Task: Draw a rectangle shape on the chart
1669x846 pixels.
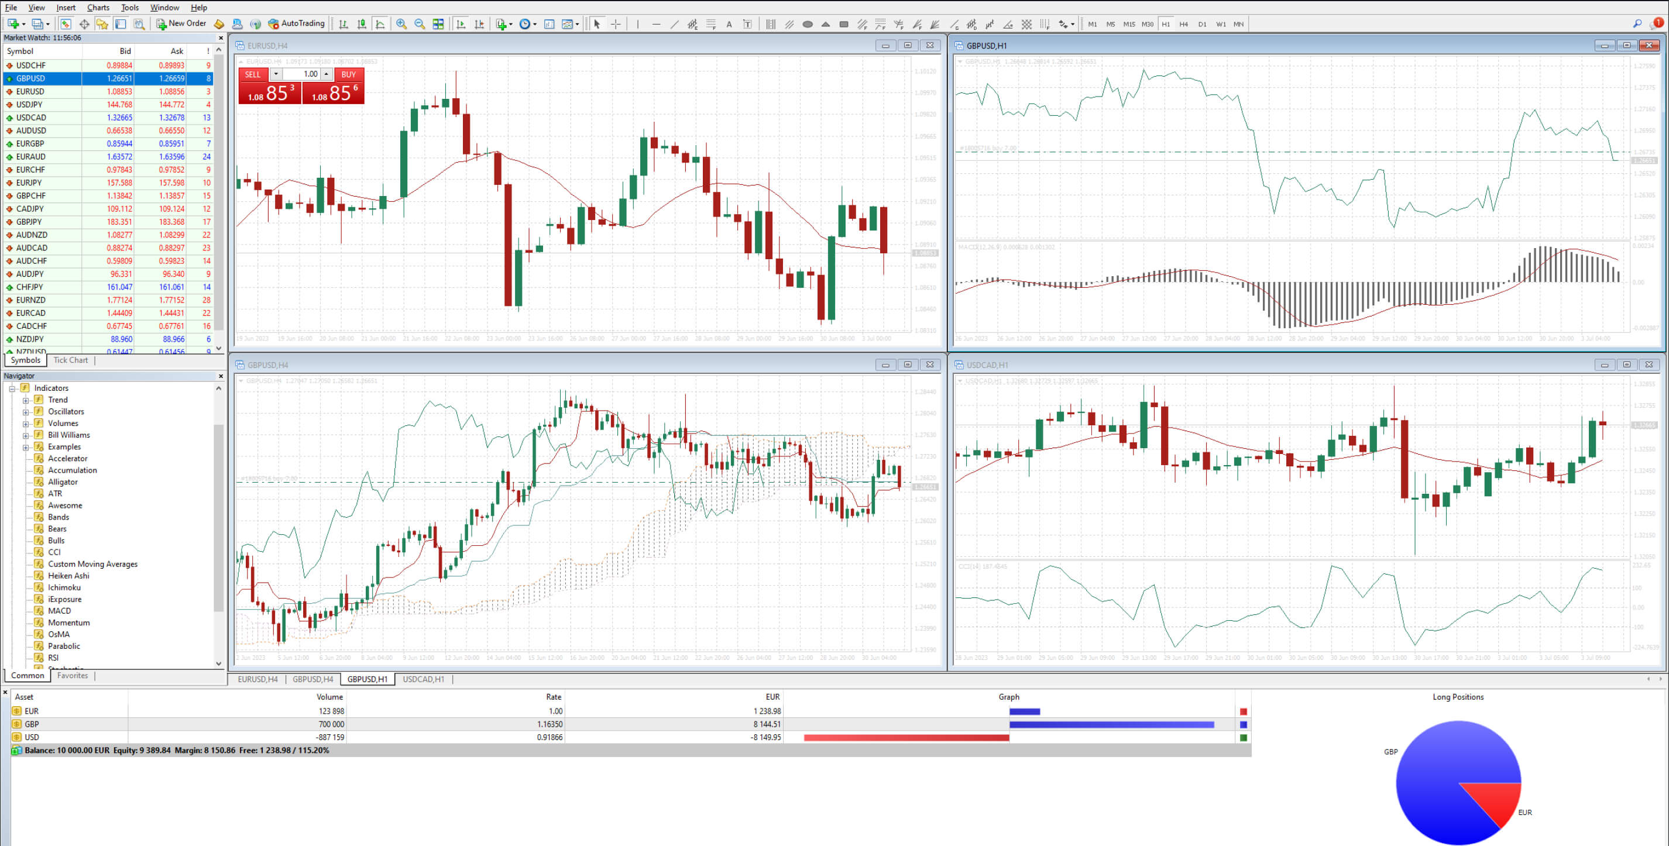Action: click(x=844, y=24)
